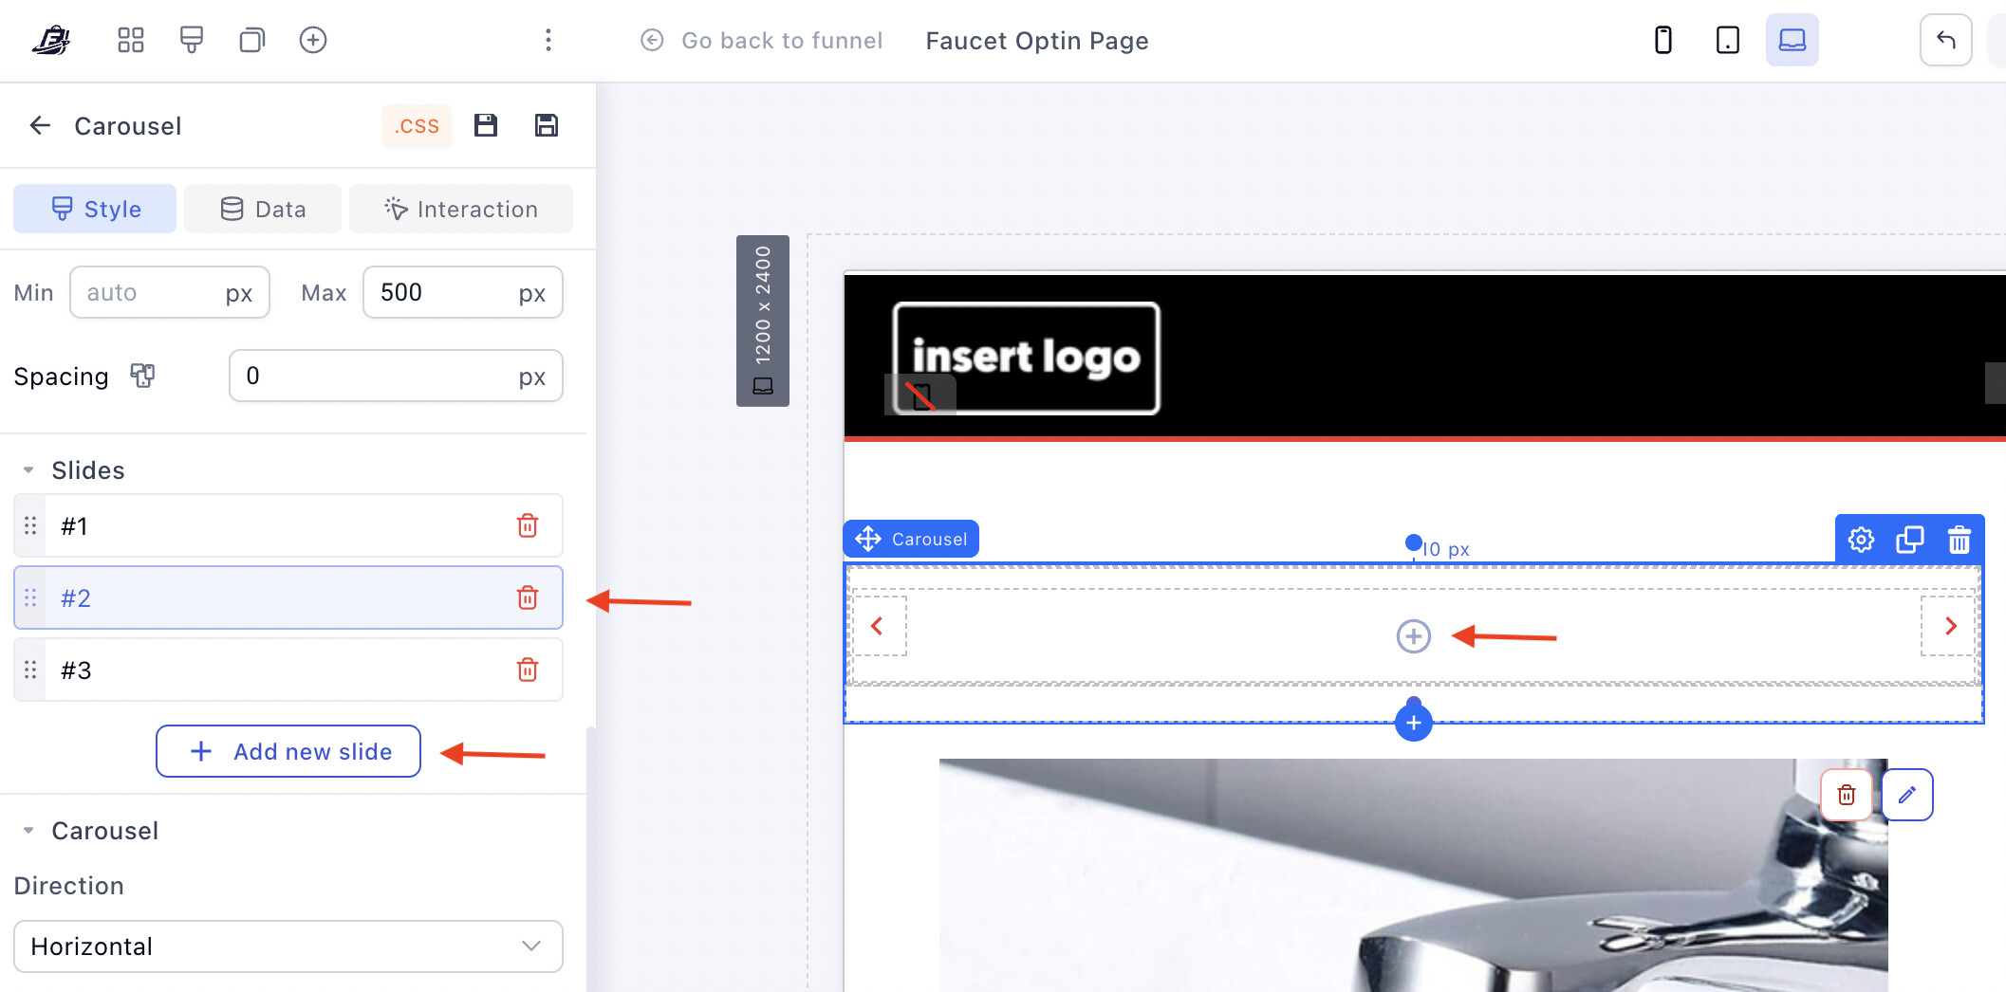This screenshot has height=992, width=2006.
Task: Open the .css editor
Action: tap(417, 125)
